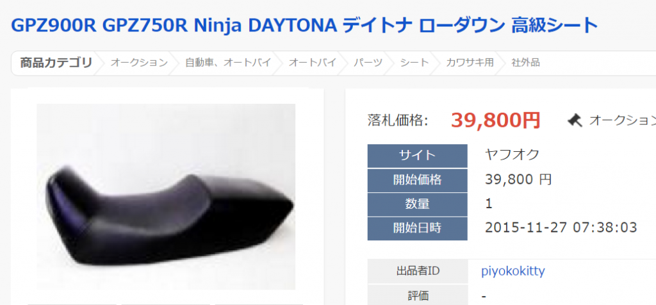Image resolution: width=656 pixels, height=305 pixels.
Task: Select the サイト row header
Action: pyautogui.click(x=417, y=156)
